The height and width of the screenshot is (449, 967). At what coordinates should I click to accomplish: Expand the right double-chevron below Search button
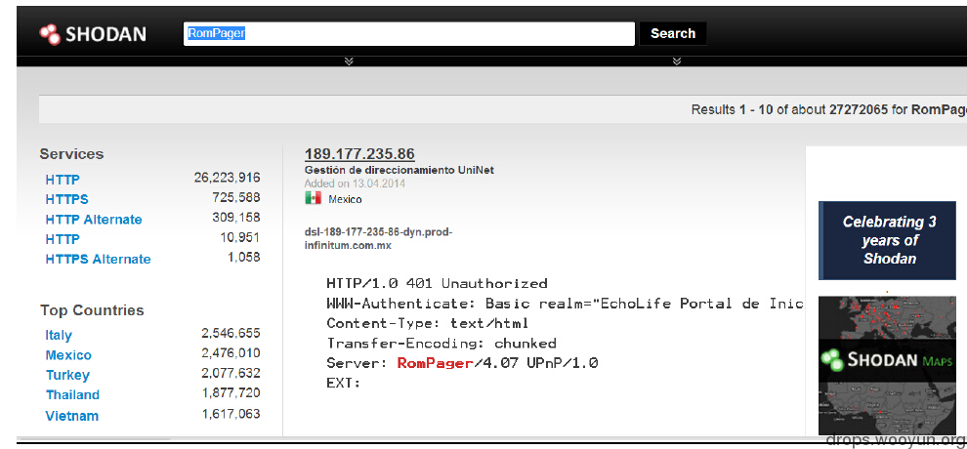coord(677,61)
